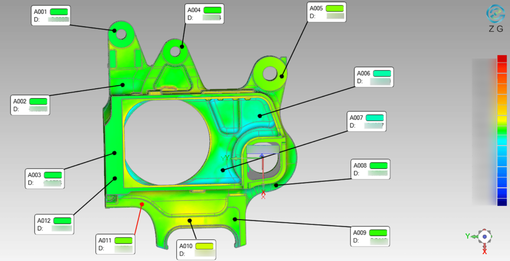
Task: Click the red A011 measurement point on part
Action: tap(141, 204)
